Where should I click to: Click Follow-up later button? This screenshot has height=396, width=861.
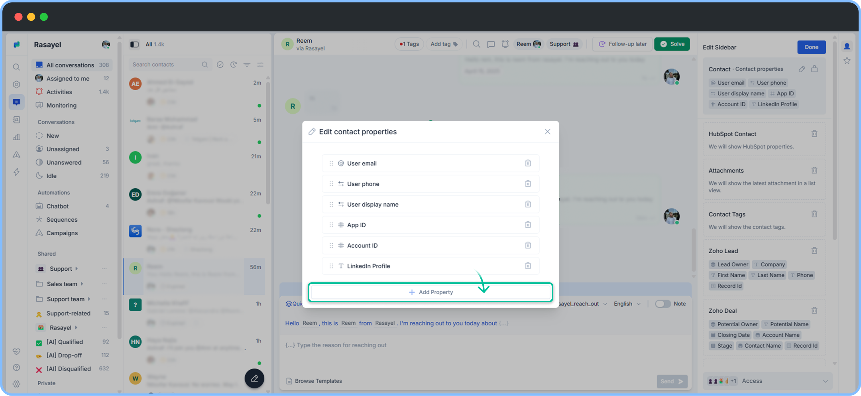coord(623,44)
